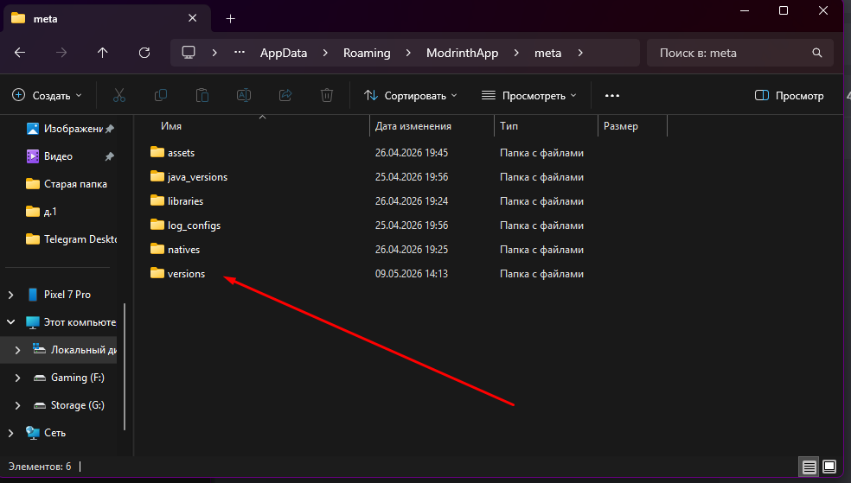Expand Pixel 7 Pro in sidebar

11,295
